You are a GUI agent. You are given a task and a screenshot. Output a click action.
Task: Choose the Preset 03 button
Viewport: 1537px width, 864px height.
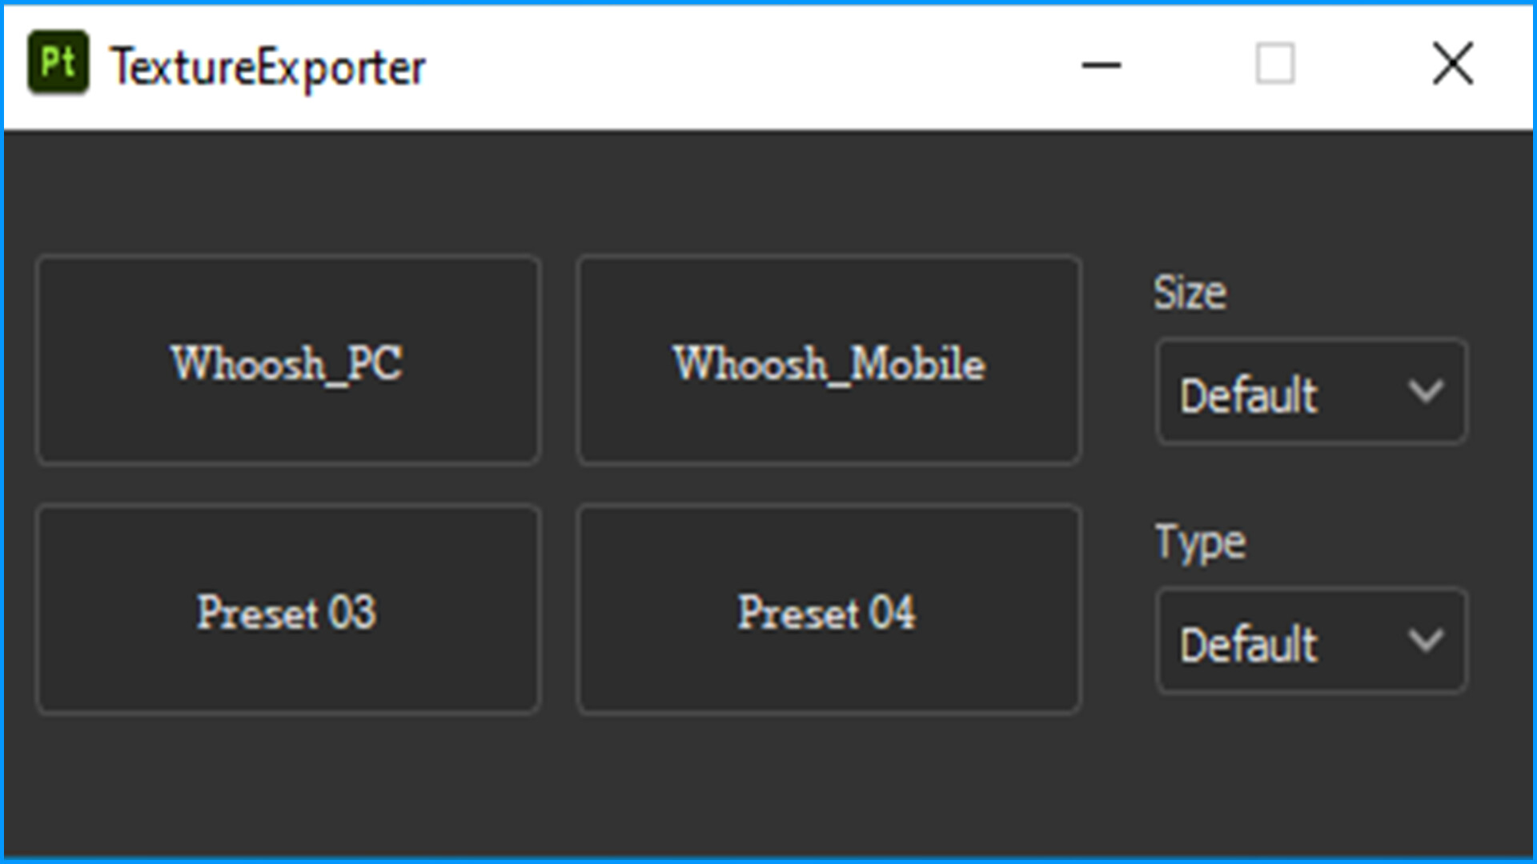click(288, 610)
